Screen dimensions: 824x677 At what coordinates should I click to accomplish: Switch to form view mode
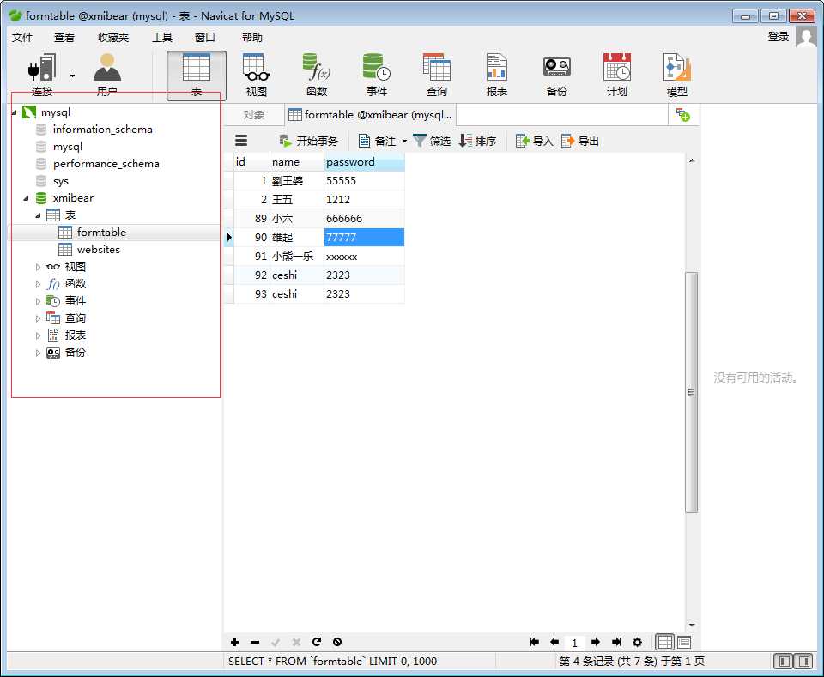coord(684,642)
